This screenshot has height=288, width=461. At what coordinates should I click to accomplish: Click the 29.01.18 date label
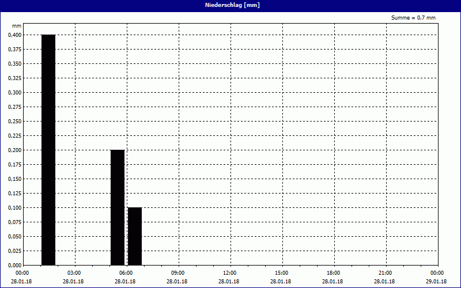click(436, 282)
